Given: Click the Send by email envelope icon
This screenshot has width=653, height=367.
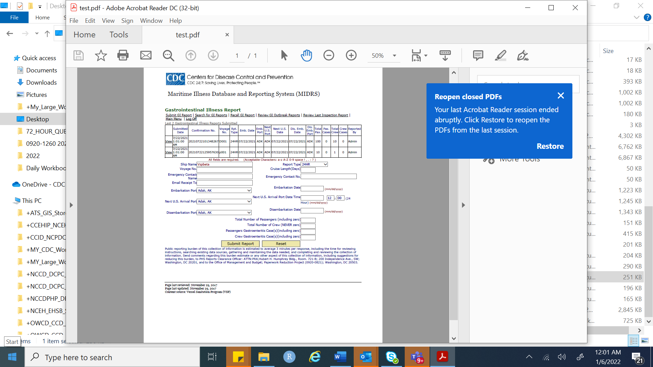Looking at the screenshot, I should pos(146,55).
